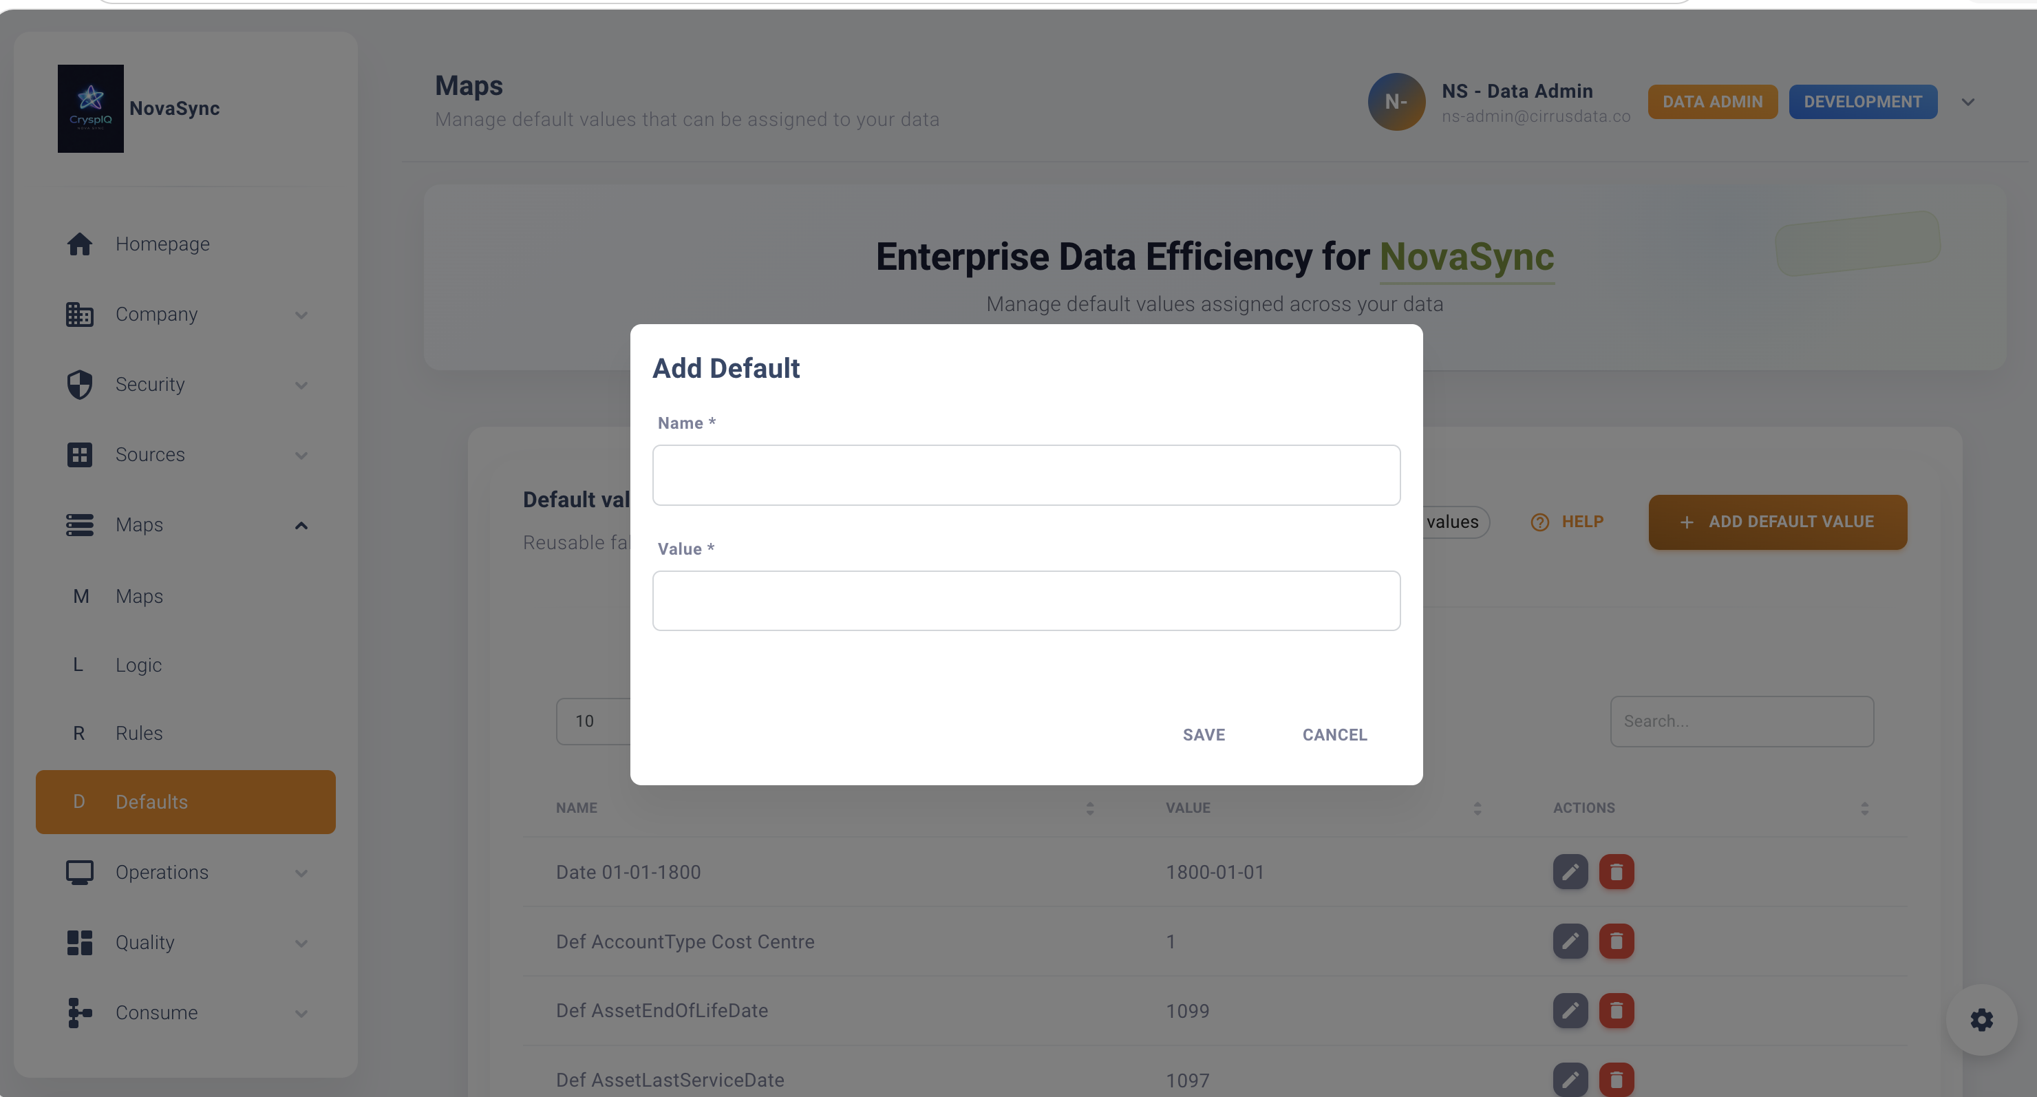Click the Date 01-01-1800 name cell
This screenshot has width=2037, height=1097.
pos(628,873)
